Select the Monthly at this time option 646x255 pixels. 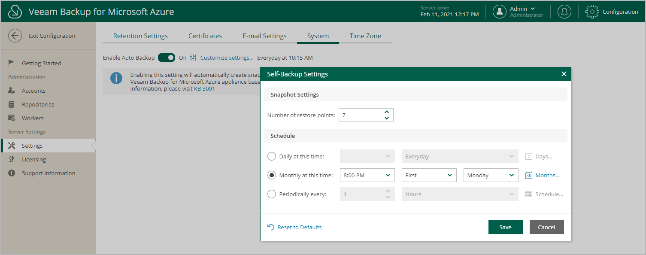[272, 175]
